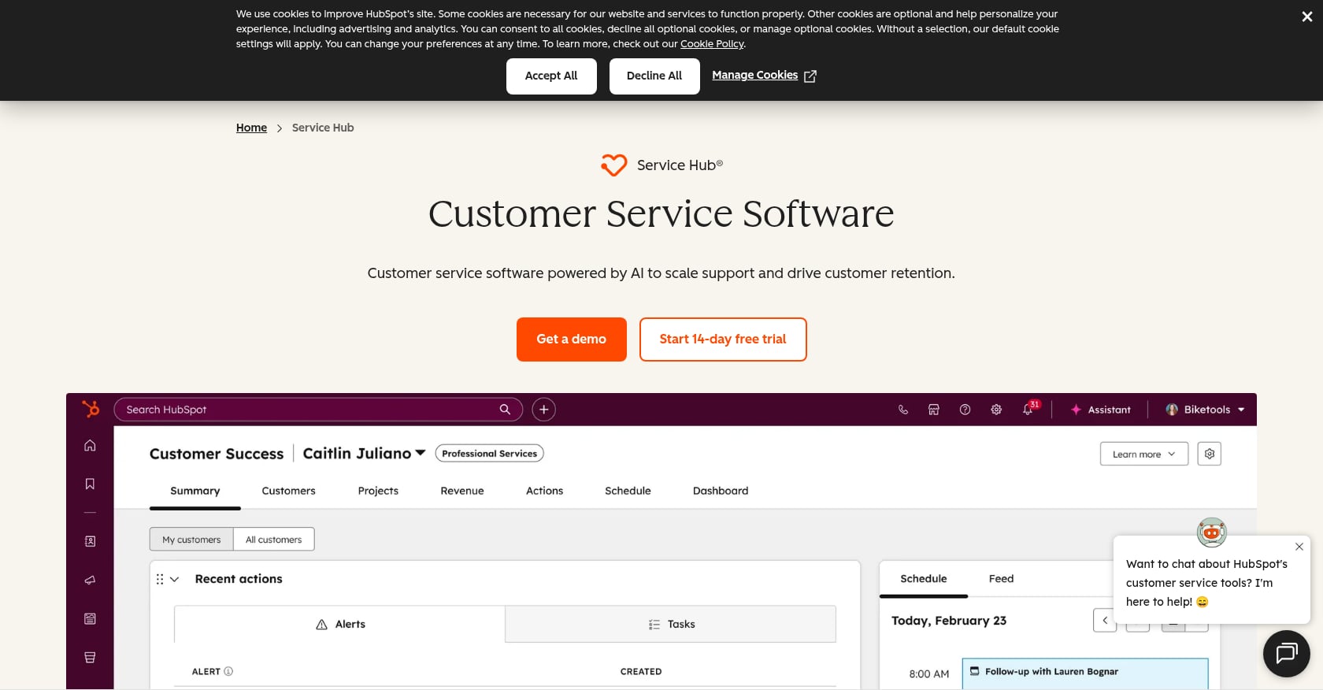Click the plus create button
The image size is (1323, 690).
543,410
